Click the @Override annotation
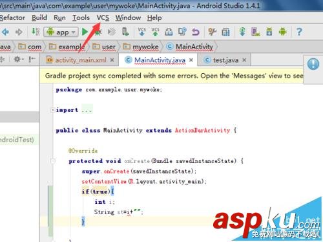Image resolution: width=323 pixels, height=242 pixels. pyautogui.click(x=83, y=151)
